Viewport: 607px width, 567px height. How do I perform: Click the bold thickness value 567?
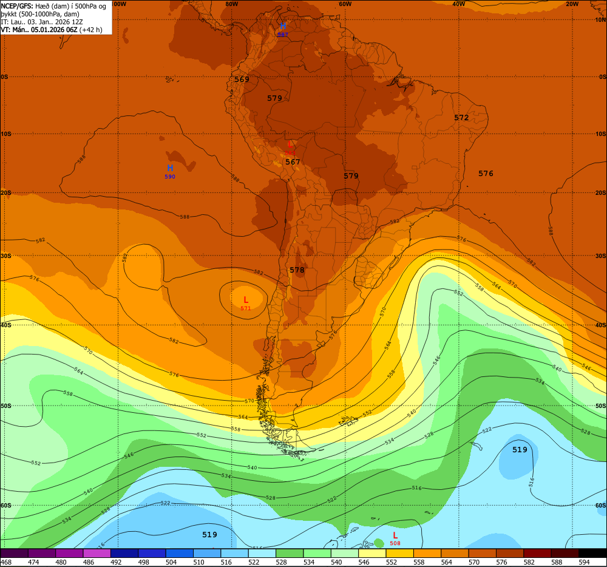(293, 161)
